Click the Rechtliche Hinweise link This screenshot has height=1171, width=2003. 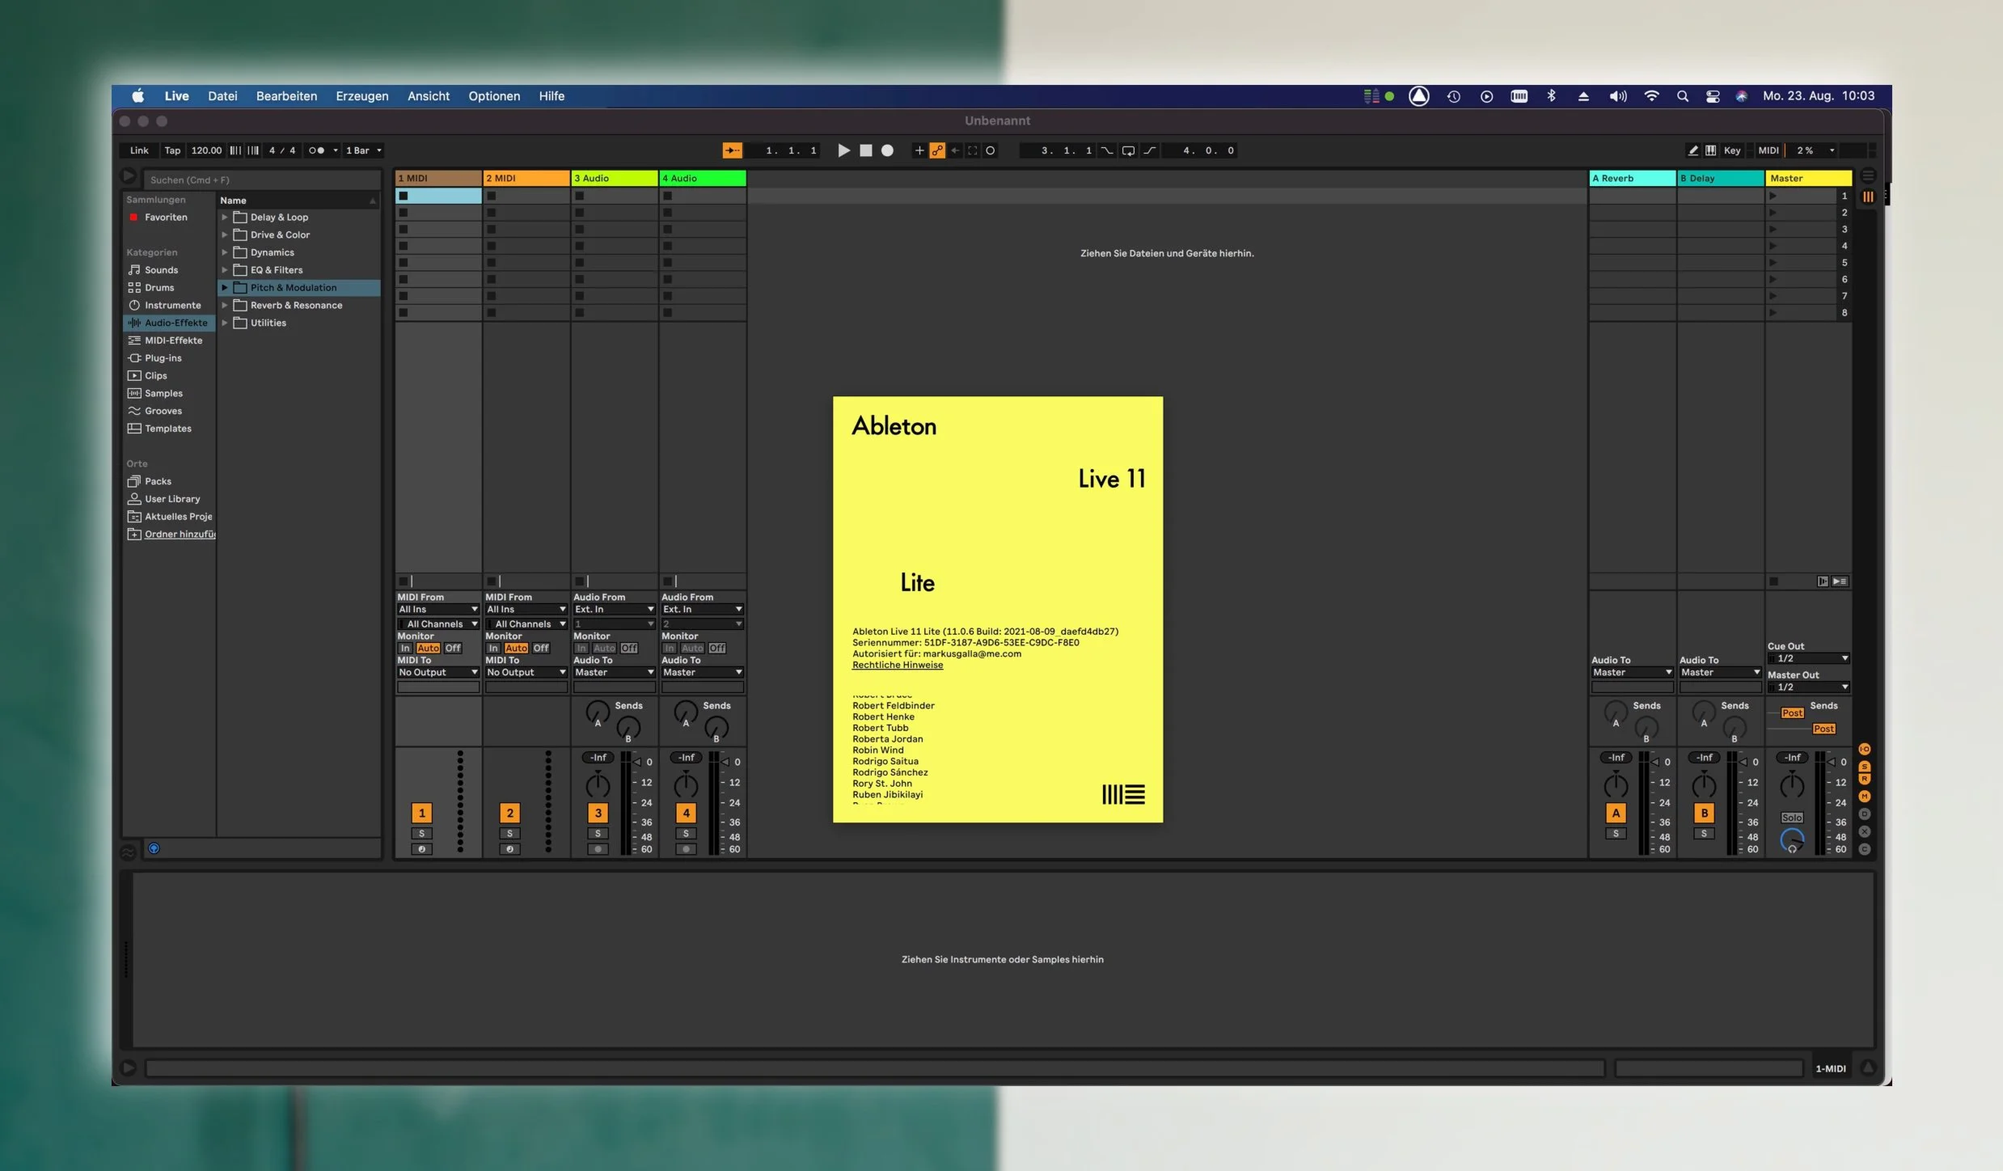(x=897, y=666)
